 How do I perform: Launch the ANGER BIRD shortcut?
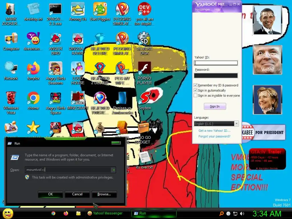pyautogui.click(x=55, y=44)
